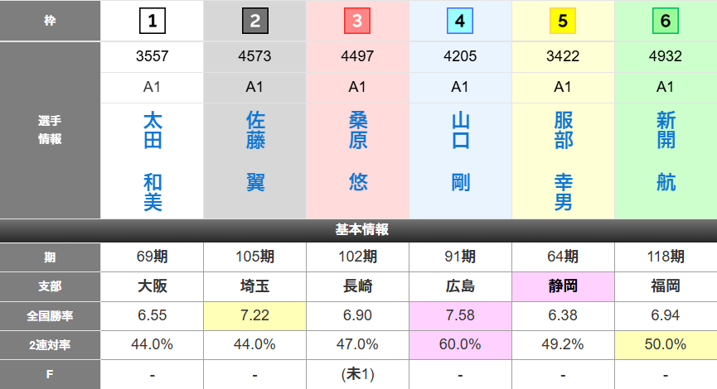Click the red lane number 3 badge
The height and width of the screenshot is (389, 717).
pos(357,21)
